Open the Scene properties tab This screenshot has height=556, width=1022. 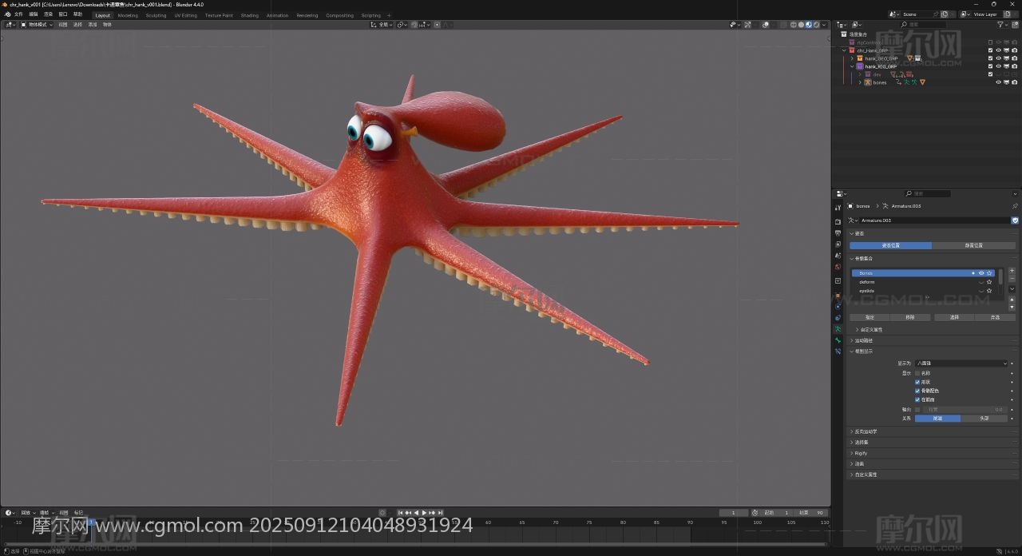(x=838, y=255)
